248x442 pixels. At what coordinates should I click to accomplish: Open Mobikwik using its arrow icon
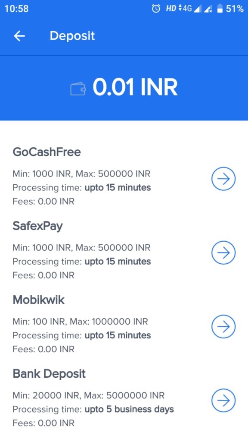click(223, 326)
